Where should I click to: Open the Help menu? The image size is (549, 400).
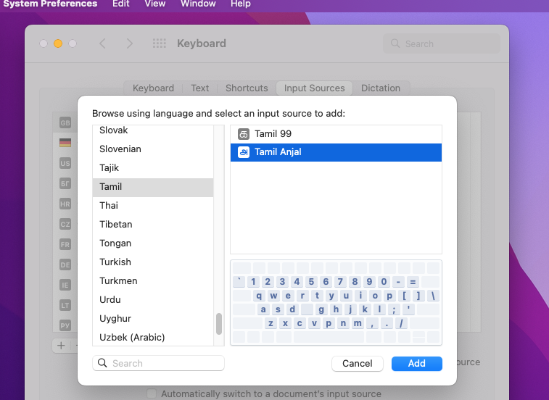241,4
